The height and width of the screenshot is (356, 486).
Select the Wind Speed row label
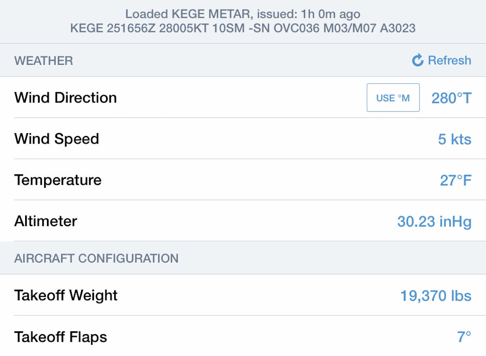[57, 139]
